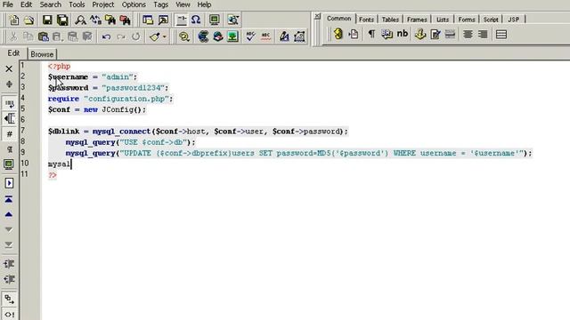This screenshot has width=570, height=320.
Task: Open a file with the folder icon
Action: coord(29,20)
